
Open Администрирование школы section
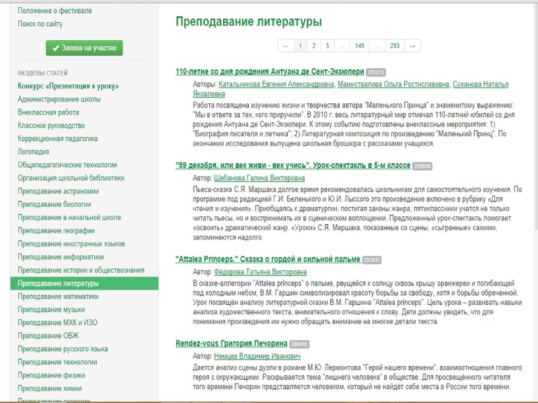click(x=59, y=99)
